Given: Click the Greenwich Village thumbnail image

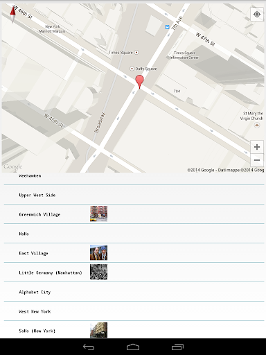Looking at the screenshot, I should click(x=98, y=214).
